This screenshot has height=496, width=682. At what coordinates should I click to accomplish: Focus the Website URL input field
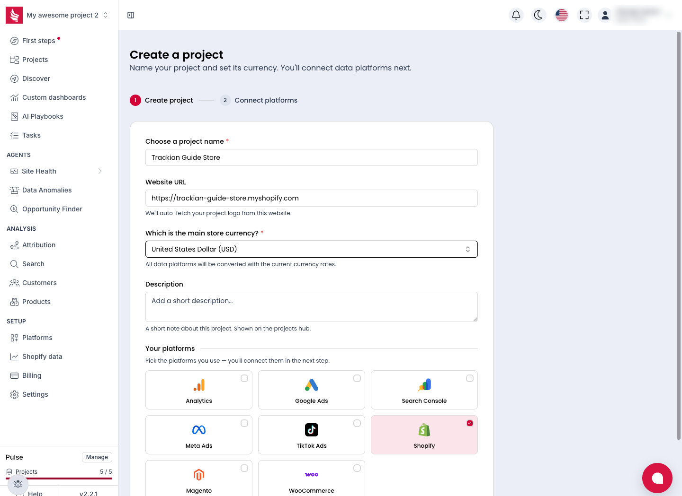tap(312, 198)
